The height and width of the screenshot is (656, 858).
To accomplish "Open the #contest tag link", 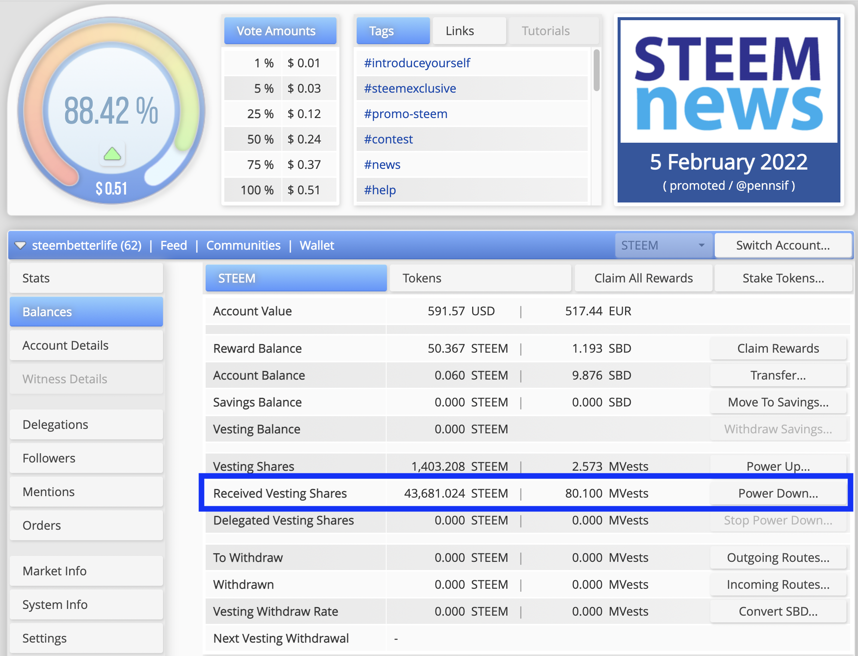I will pyautogui.click(x=388, y=139).
